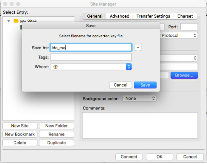The image size is (207, 164).
Task: Click the Duplicate button
Action: [x=56, y=143]
